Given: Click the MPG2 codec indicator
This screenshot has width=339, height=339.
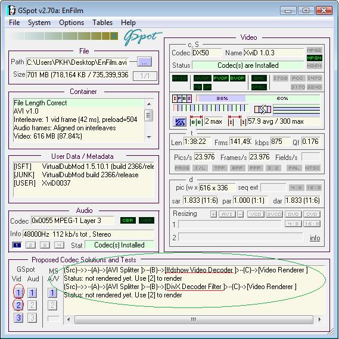Looking at the screenshot, I should pos(315,51).
